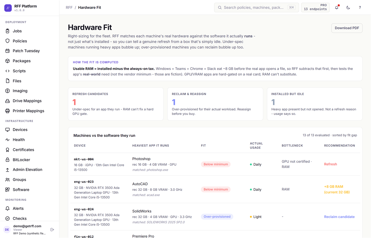Download the PDF report
Screen dimensions: 371x238
(x=347, y=28)
